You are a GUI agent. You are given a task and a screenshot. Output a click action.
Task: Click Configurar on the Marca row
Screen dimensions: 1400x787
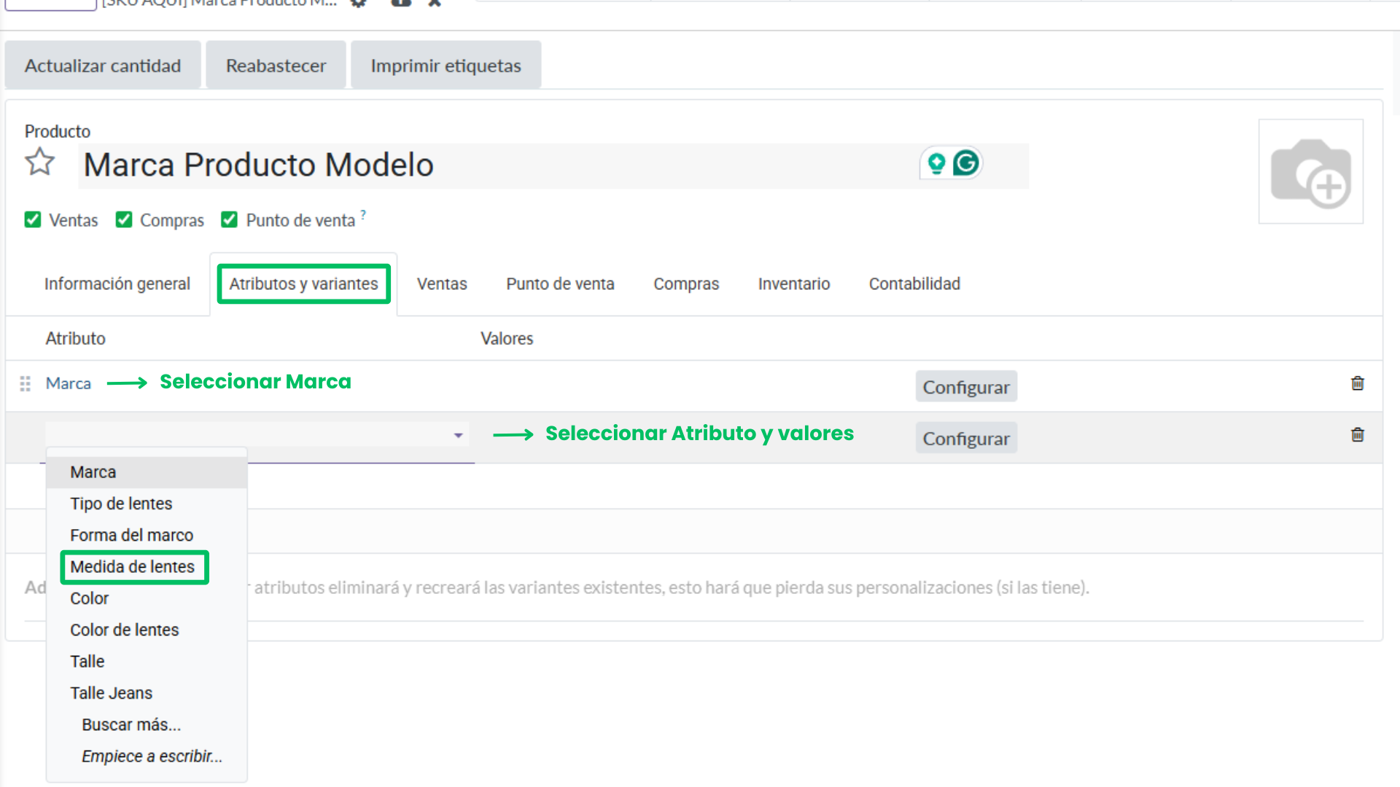965,386
